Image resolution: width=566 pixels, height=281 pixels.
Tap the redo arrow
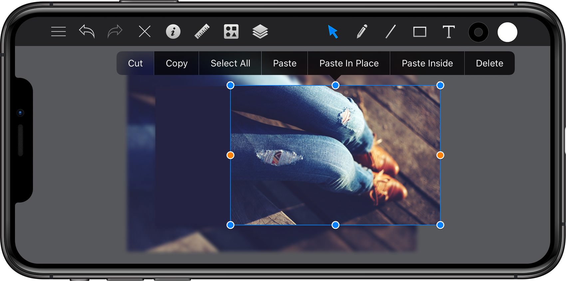point(115,31)
